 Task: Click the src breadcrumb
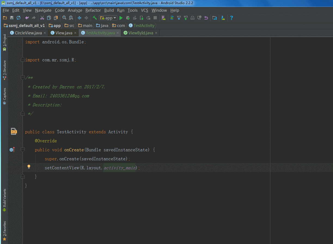[x=69, y=25]
